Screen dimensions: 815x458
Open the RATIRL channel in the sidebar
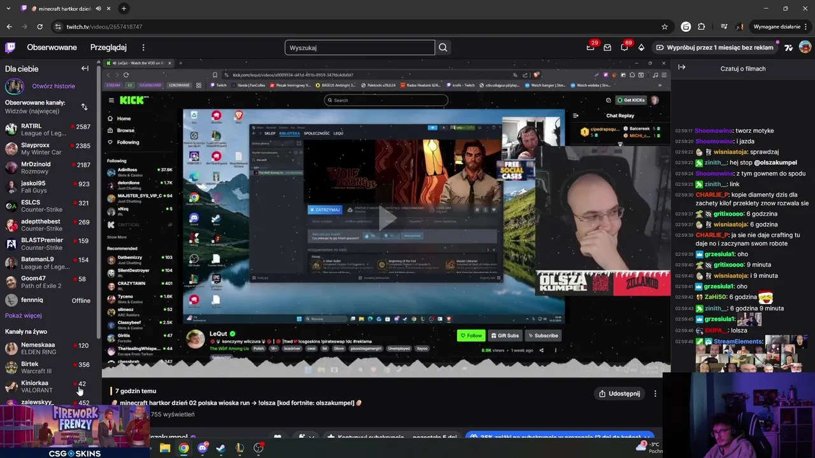pyautogui.click(x=48, y=130)
